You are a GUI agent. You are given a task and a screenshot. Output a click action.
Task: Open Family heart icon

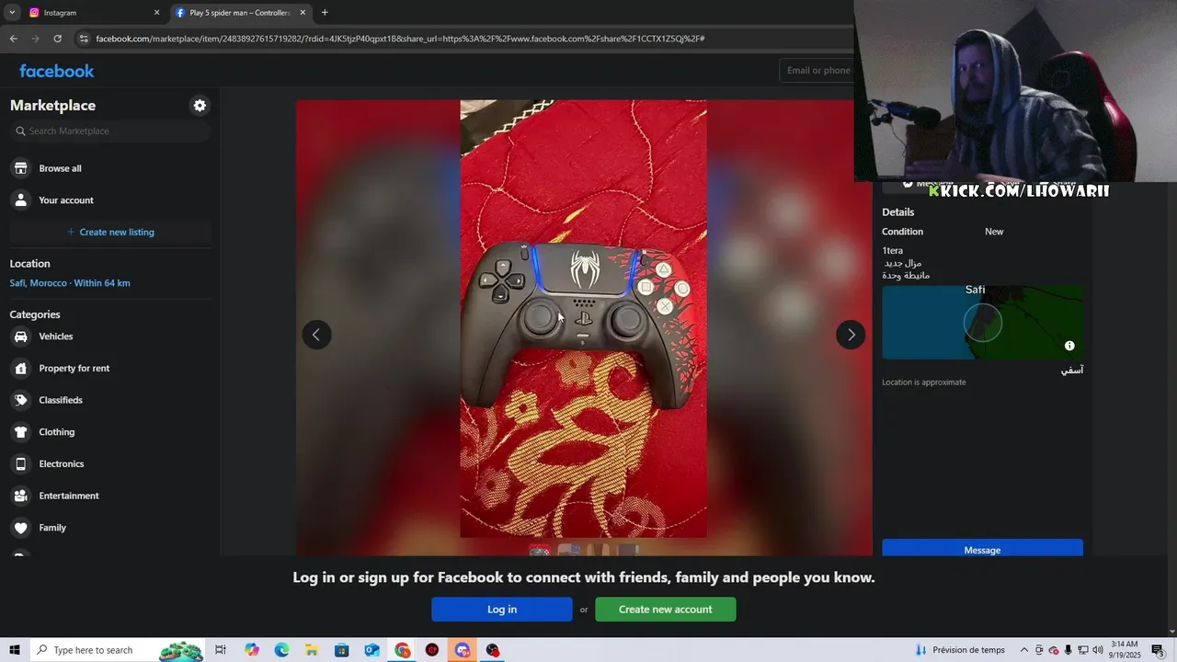tap(21, 528)
